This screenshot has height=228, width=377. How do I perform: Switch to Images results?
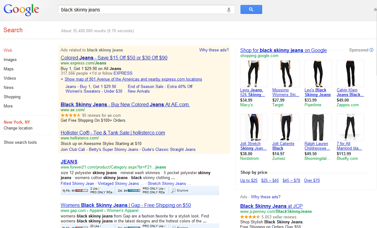tap(10, 59)
